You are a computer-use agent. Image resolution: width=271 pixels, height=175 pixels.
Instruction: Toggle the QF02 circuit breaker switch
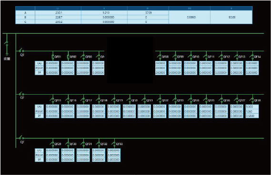(68, 57)
